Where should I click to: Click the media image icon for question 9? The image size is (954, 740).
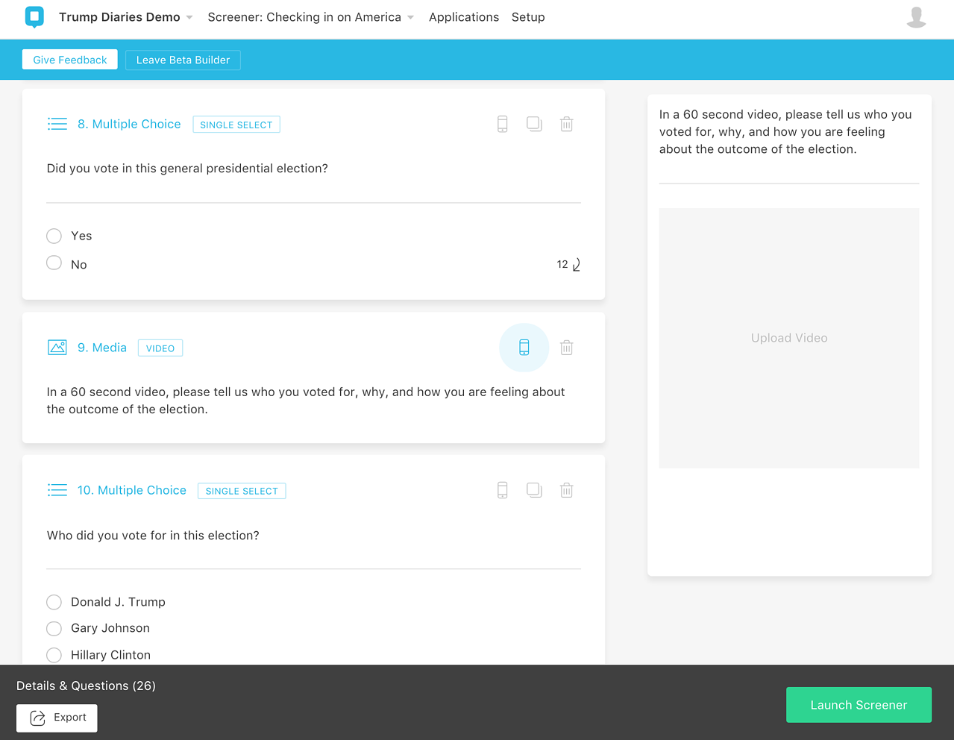(x=57, y=348)
